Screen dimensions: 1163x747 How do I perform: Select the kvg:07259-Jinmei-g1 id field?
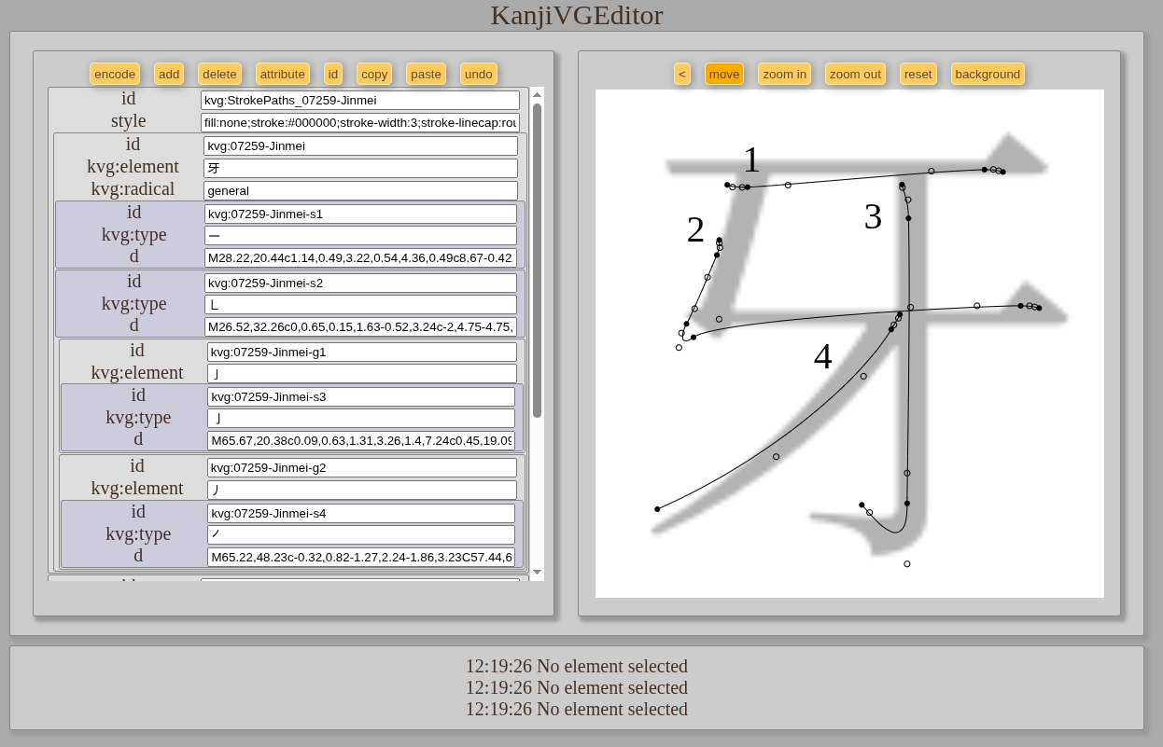pyautogui.click(x=362, y=352)
